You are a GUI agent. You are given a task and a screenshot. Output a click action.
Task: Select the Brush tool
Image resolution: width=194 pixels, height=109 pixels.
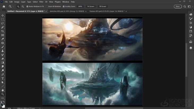tap(3, 47)
